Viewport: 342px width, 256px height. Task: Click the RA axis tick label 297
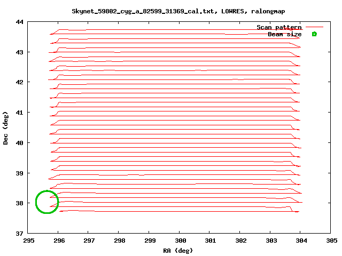click(x=89, y=241)
